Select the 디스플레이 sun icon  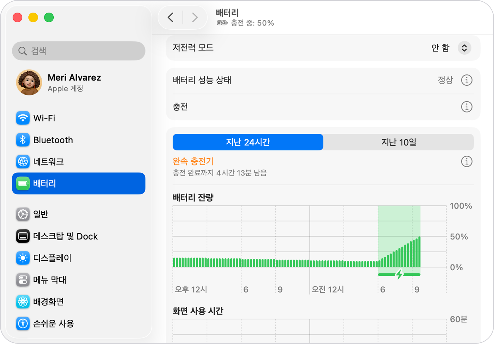pyautogui.click(x=23, y=258)
